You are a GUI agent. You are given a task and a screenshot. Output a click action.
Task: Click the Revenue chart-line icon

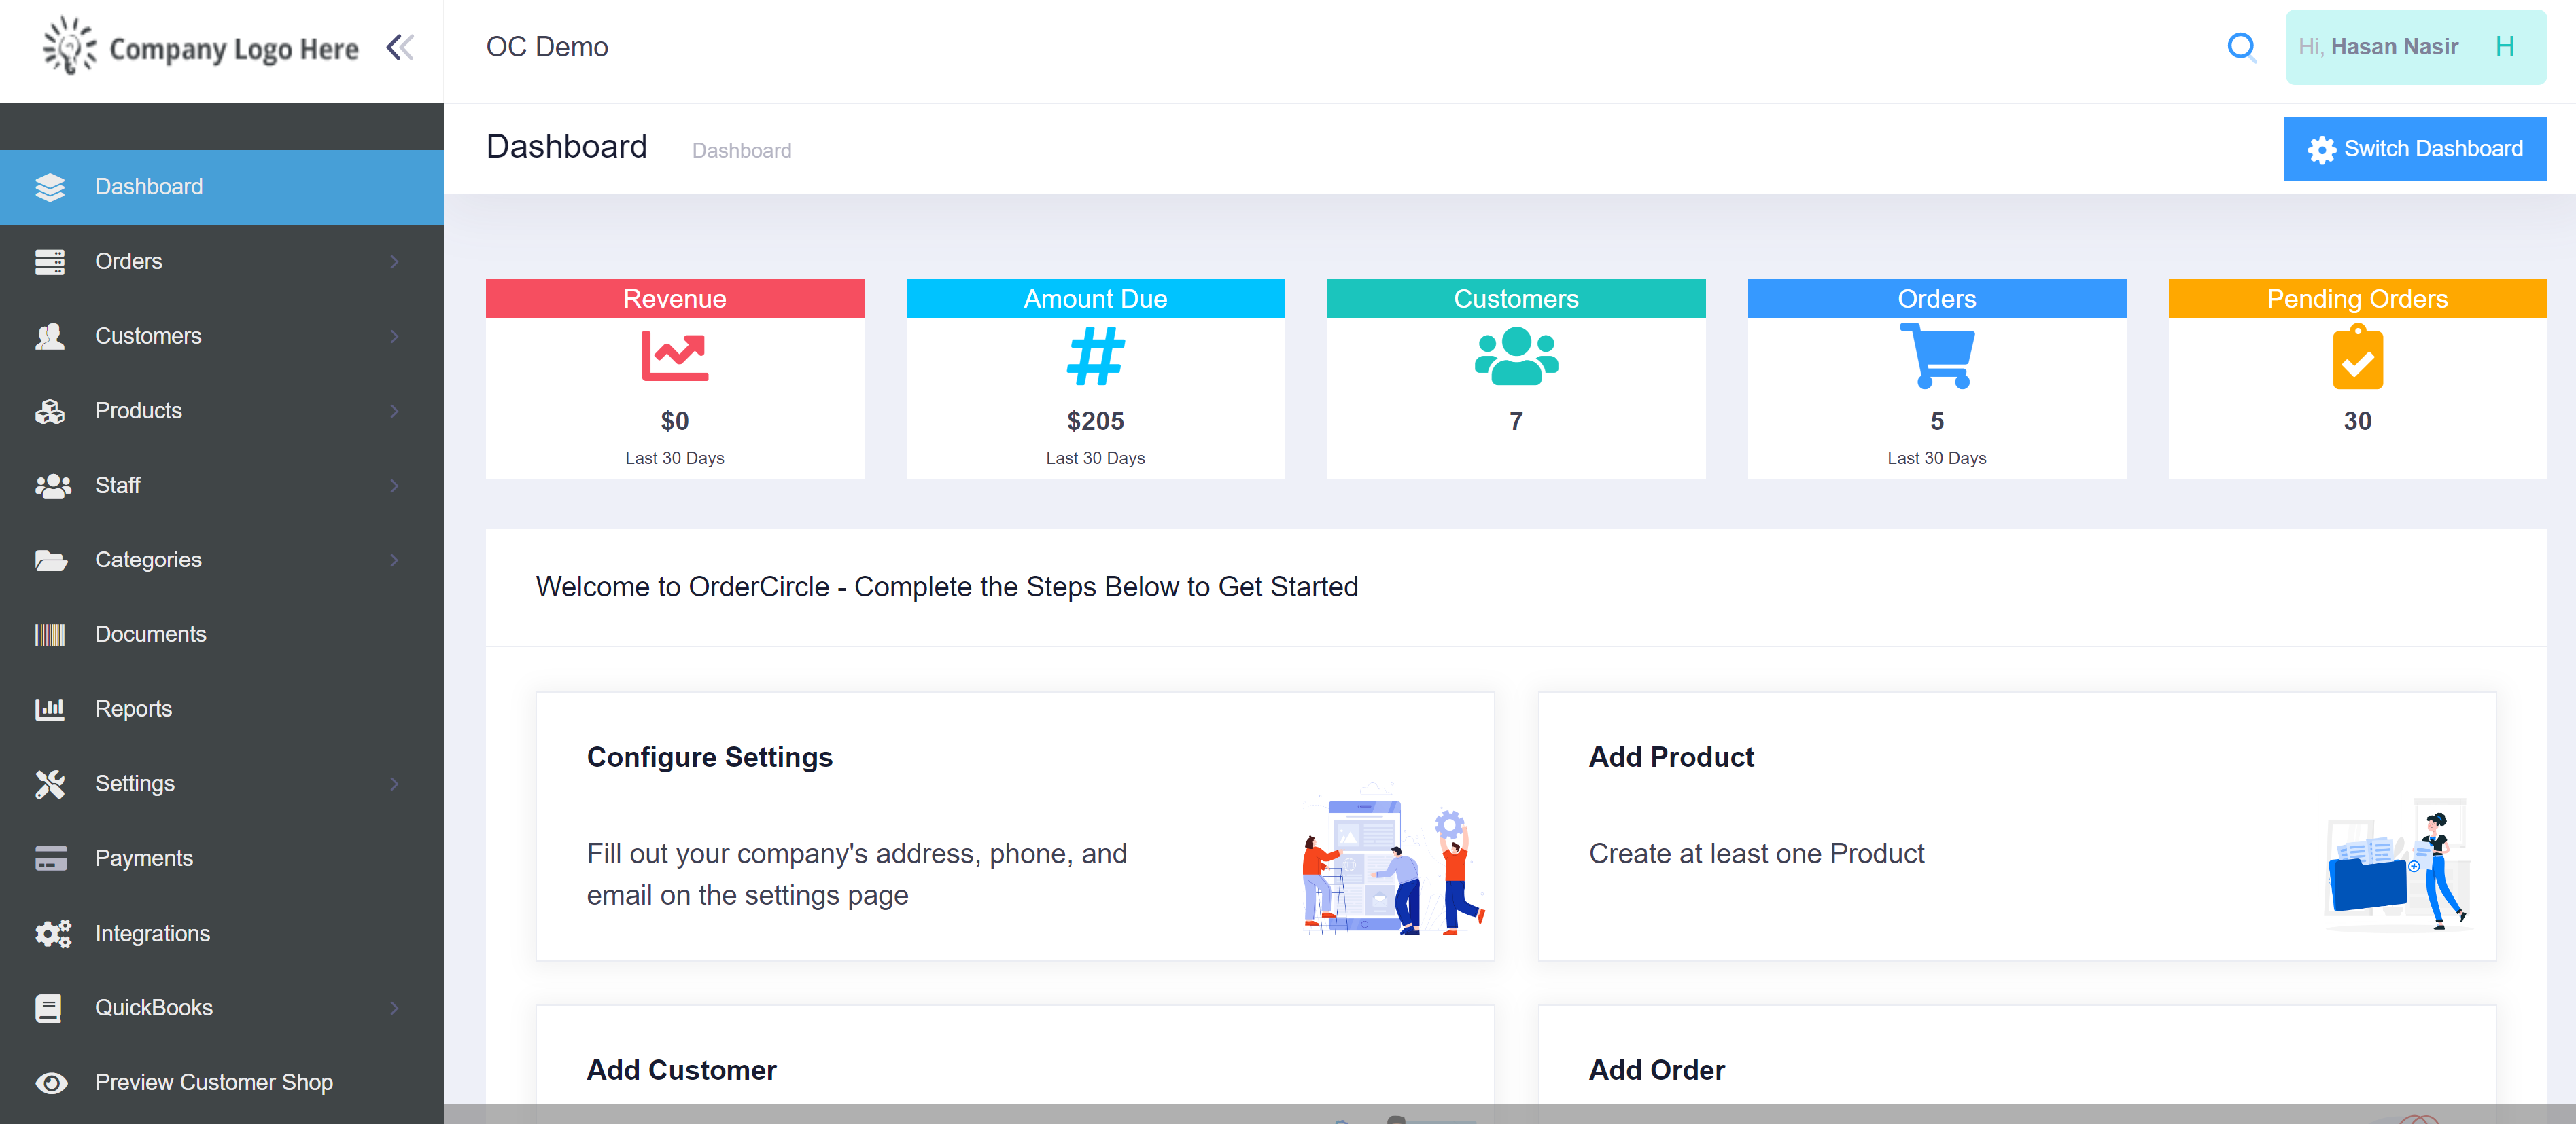[674, 356]
